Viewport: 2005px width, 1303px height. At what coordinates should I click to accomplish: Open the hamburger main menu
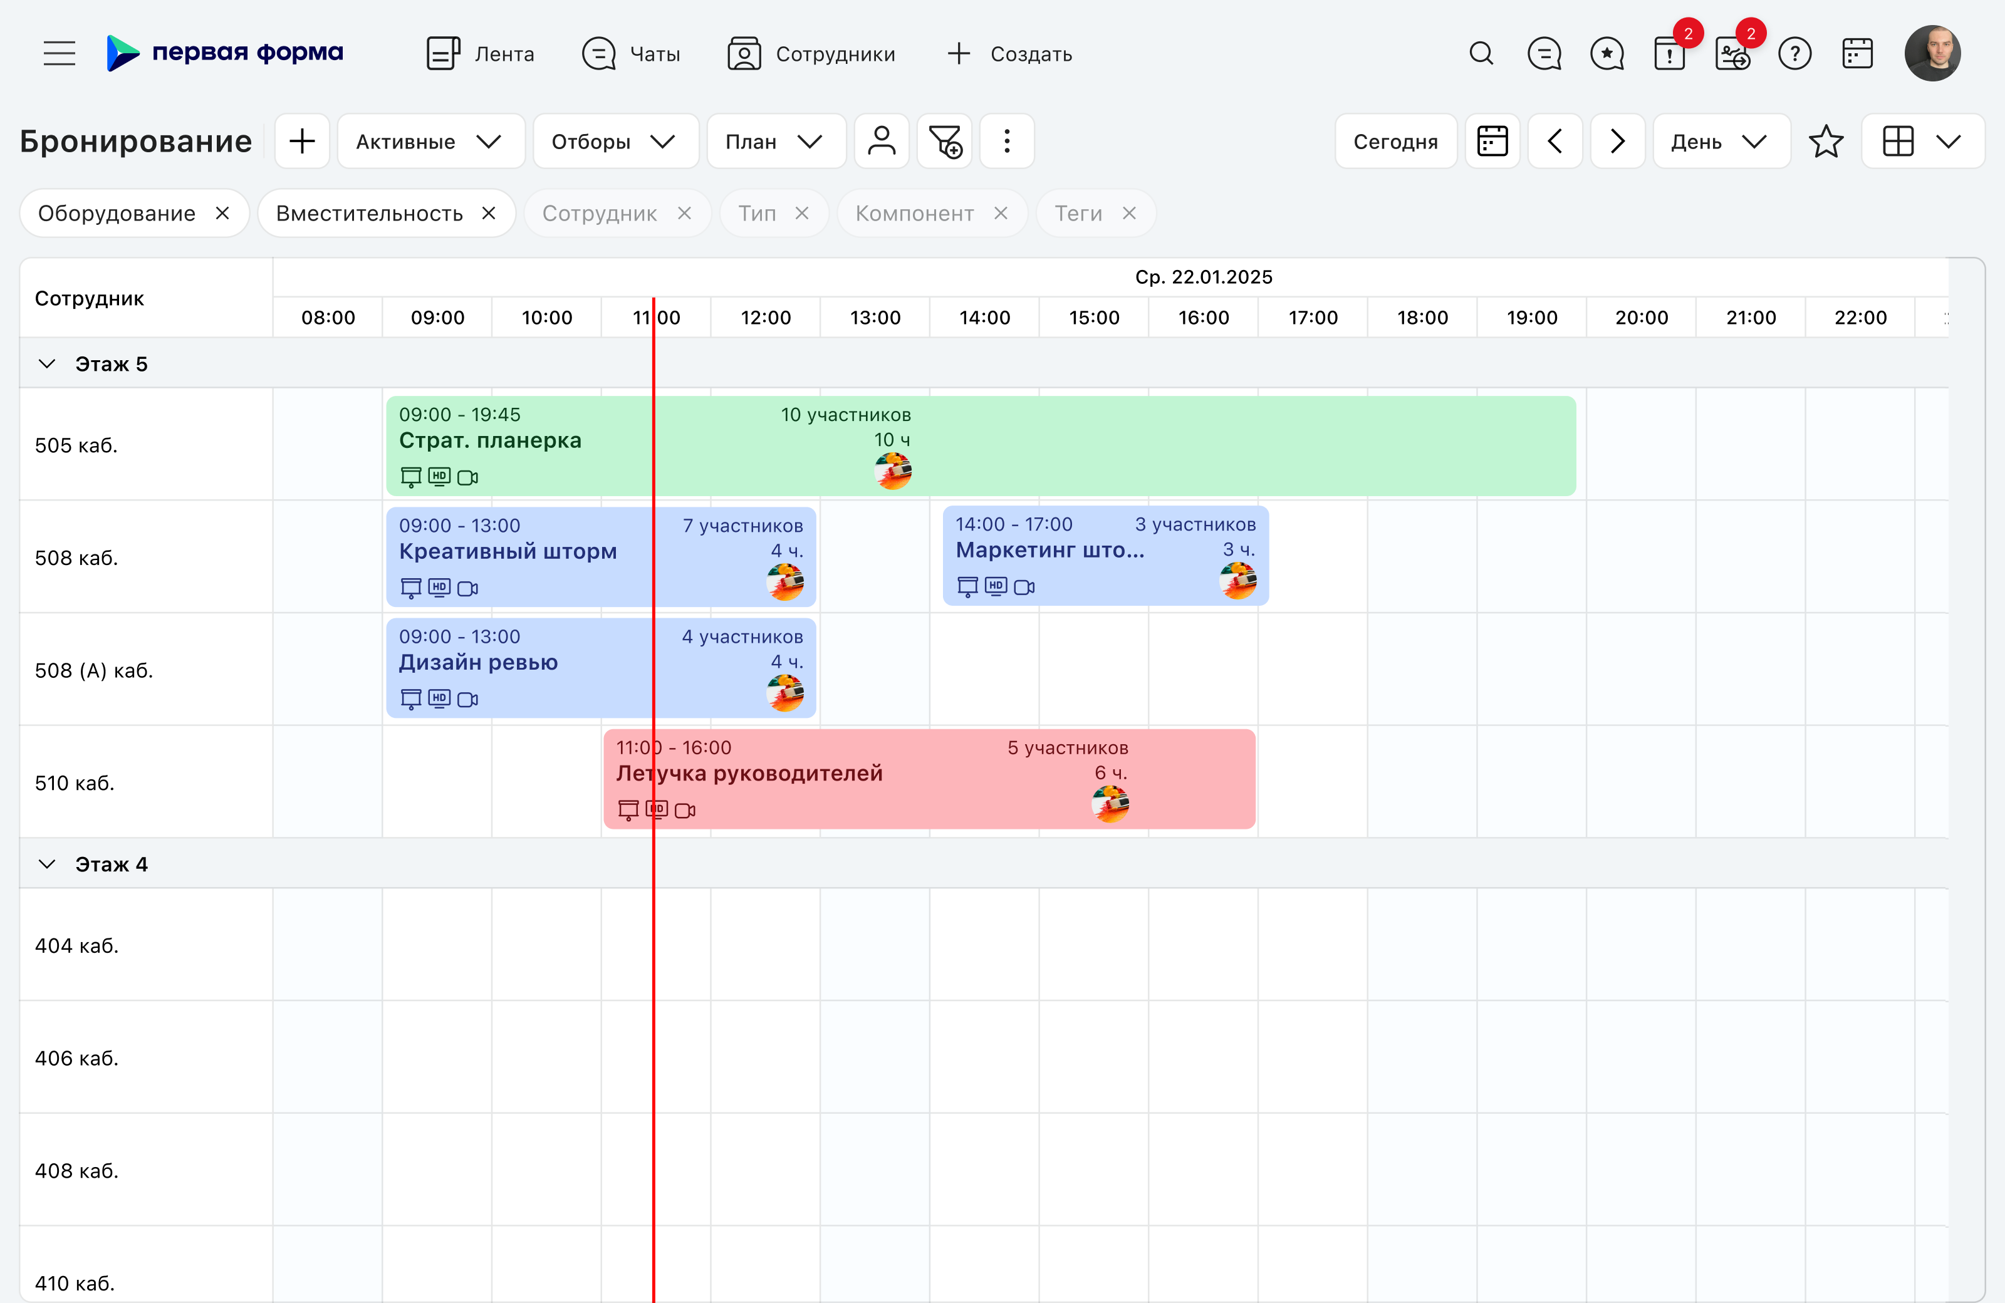pos(59,54)
